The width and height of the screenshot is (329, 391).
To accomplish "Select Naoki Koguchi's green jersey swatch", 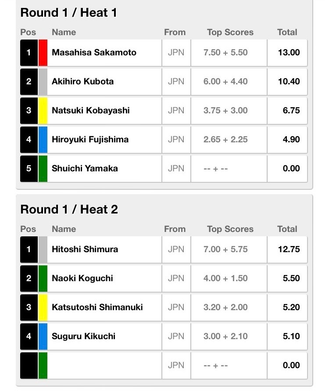I will [x=43, y=278].
